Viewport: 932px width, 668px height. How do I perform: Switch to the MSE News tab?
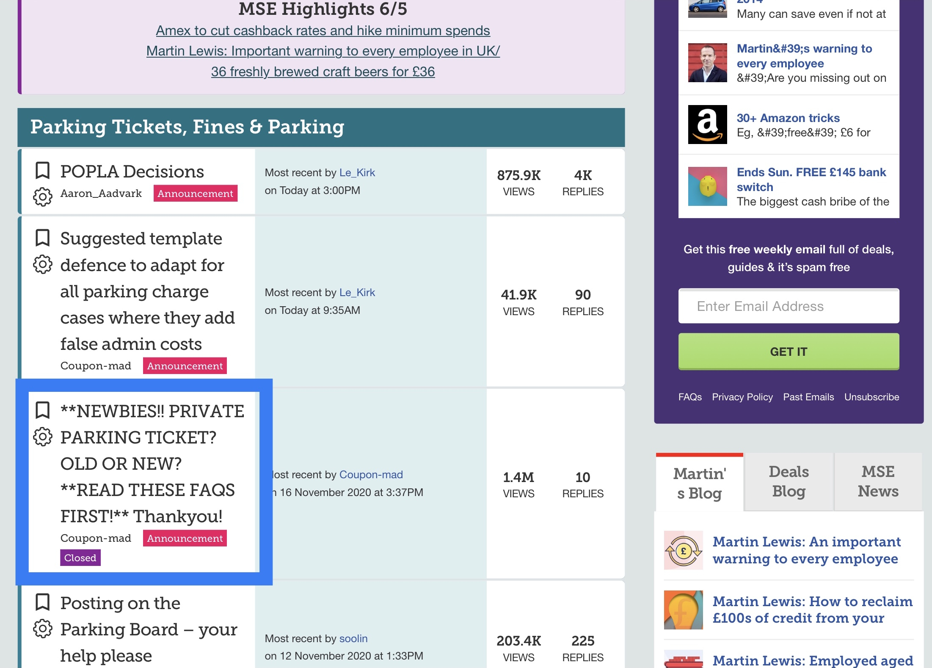[x=878, y=482]
